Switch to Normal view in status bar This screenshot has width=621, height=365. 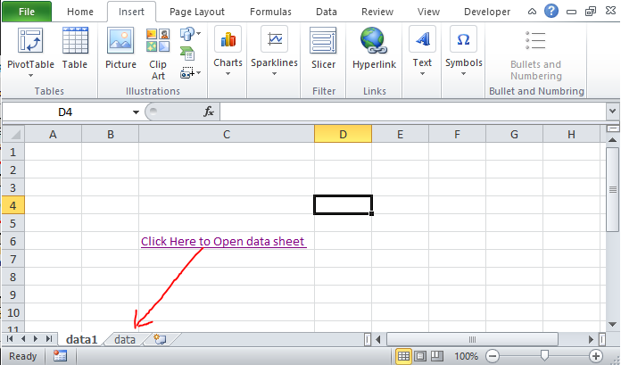(403, 356)
